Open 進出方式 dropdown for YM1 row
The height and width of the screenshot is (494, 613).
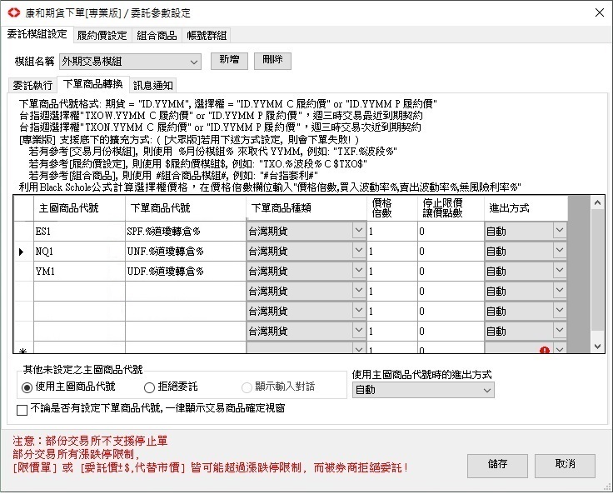tap(526, 271)
